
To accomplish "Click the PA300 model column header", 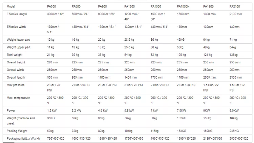I will click(x=51, y=6).
